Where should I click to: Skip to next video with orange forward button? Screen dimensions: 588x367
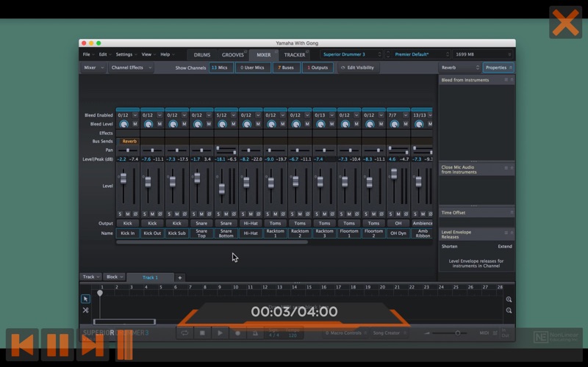point(93,345)
